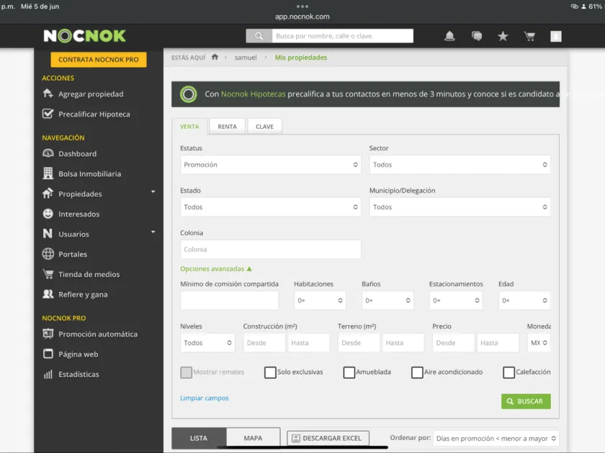Image resolution: width=605 pixels, height=453 pixels.
Task: Switch to the VENTA tab
Action: click(189, 127)
